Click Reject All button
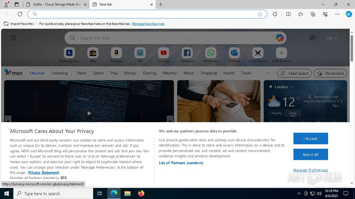355x199 pixels. (x=311, y=155)
